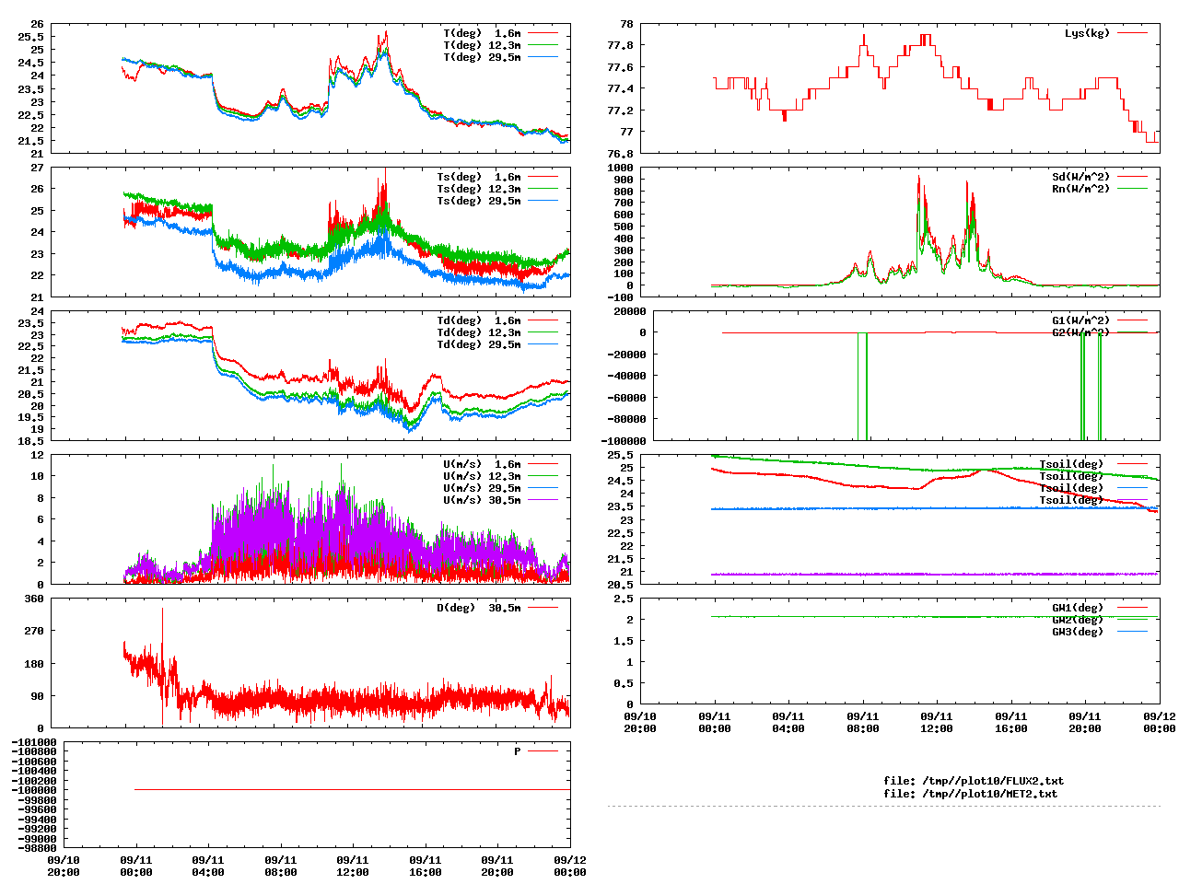Click the green line sample beside Rn(W/m^2)

pos(1133,189)
